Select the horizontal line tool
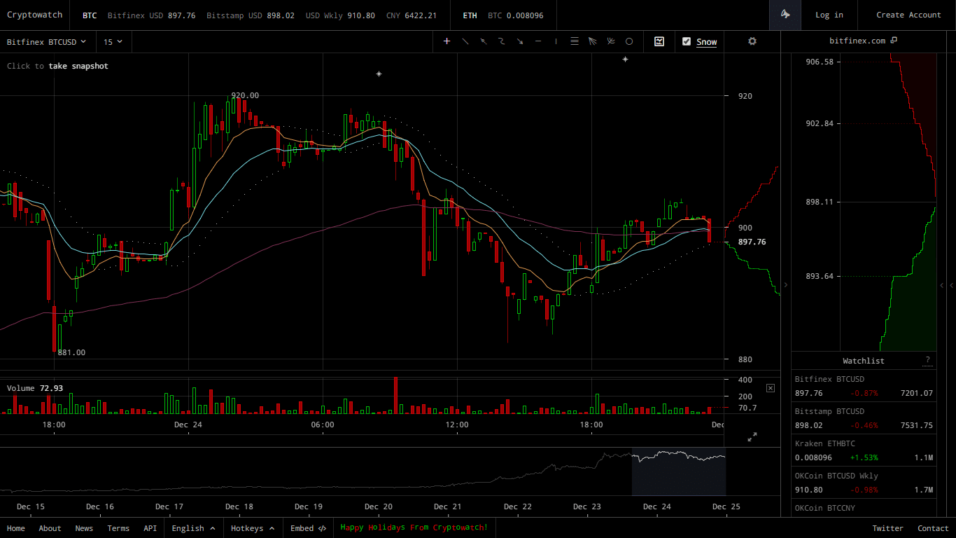The height and width of the screenshot is (538, 956). 538,41
